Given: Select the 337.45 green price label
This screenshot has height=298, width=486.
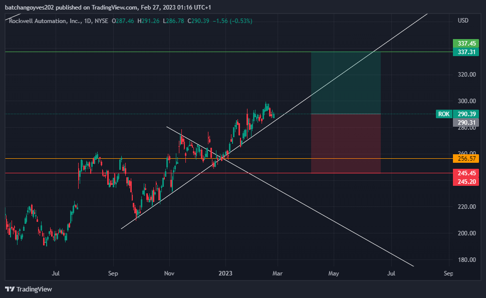Looking at the screenshot, I should click(x=466, y=44).
